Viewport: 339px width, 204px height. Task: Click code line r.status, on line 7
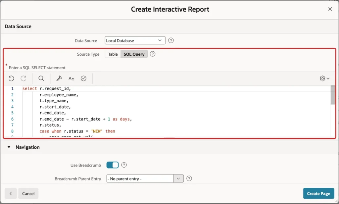pos(50,125)
